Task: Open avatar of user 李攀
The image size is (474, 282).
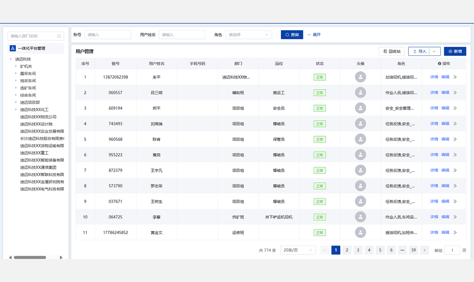Action: click(360, 217)
